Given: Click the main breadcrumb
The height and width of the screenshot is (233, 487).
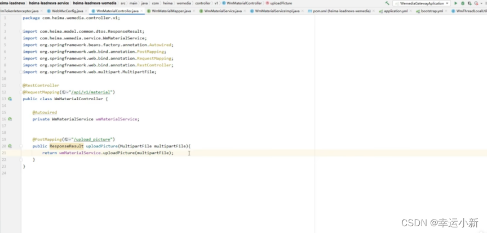Looking at the screenshot, I should (x=133, y=3).
